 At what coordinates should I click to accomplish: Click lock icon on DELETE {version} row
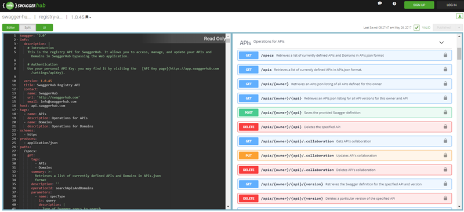click(445, 199)
